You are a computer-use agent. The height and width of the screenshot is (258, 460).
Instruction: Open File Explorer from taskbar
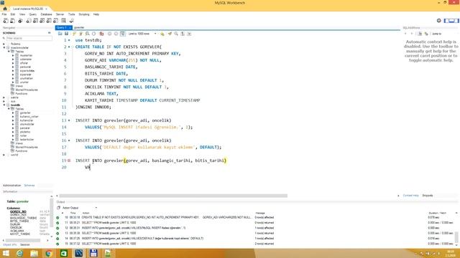34,253
